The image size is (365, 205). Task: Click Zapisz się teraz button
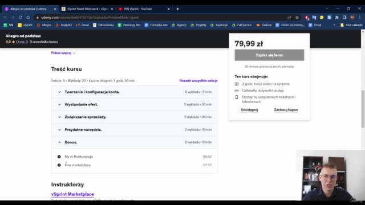[269, 55]
